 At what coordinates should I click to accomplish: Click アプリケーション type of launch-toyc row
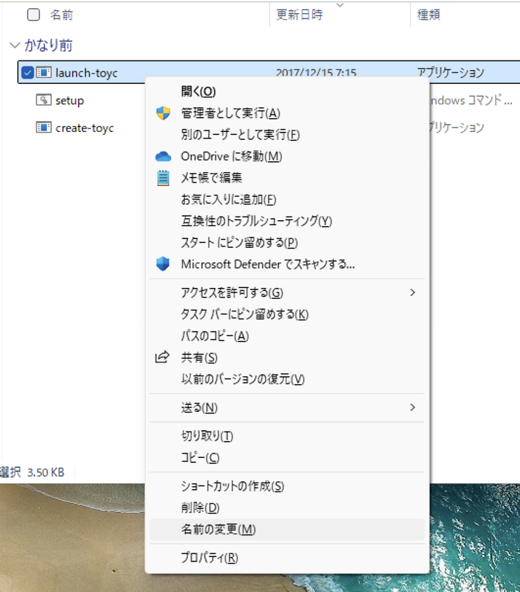pos(451,72)
